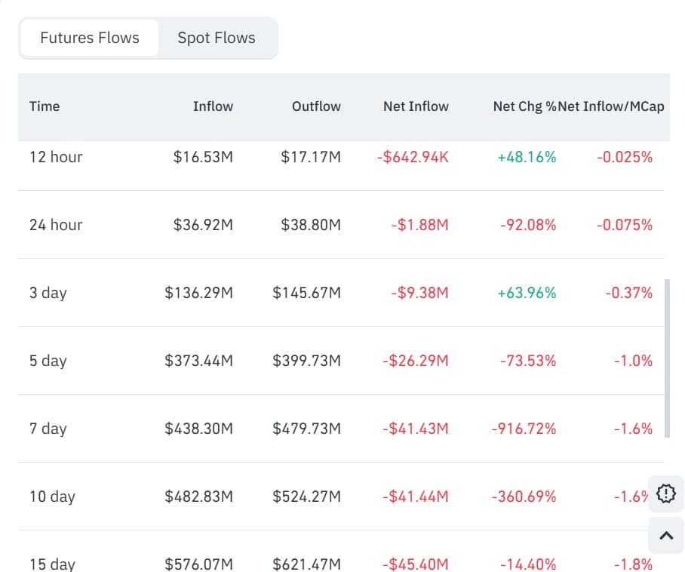This screenshot has width=685, height=572.
Task: Click the Net Inflow/MCap column header
Action: point(612,106)
